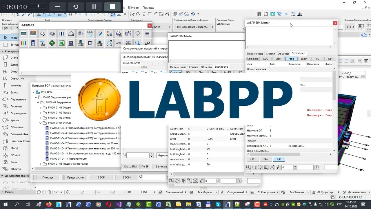Toggle the UP button in front LABPP BIM Master
371x209 pixels.
279,159
